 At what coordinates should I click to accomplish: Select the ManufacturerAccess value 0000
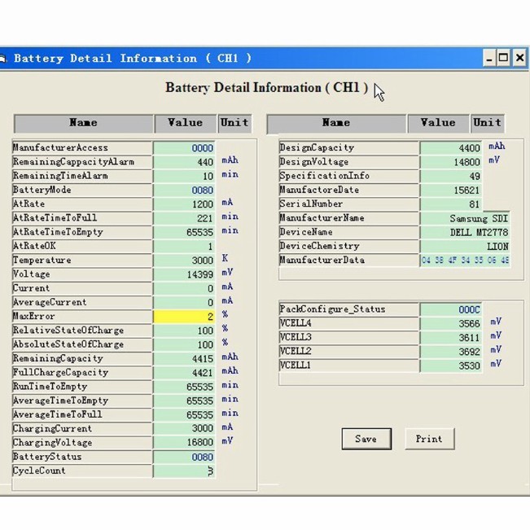point(184,148)
